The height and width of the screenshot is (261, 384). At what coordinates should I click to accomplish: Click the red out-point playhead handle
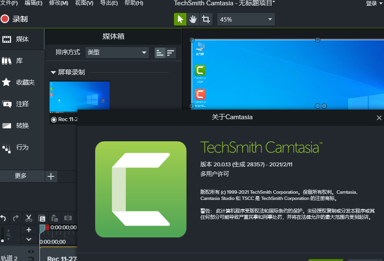47,227
